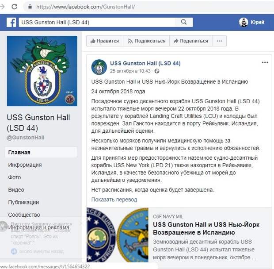Show translation via Показать перевод
Viewport: 274px width, 269px height.
click(x=114, y=200)
